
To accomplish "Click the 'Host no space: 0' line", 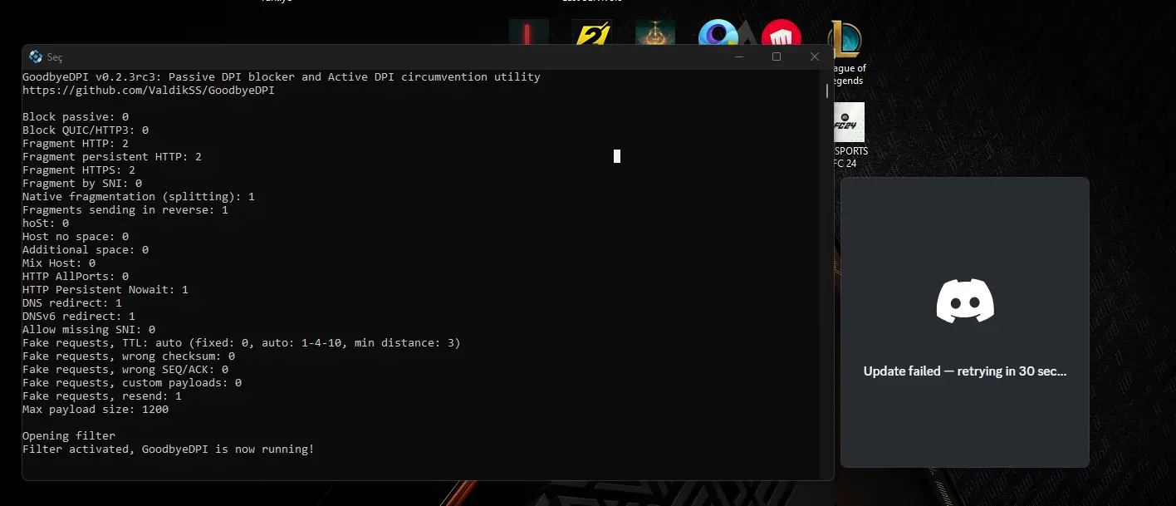I will (76, 237).
